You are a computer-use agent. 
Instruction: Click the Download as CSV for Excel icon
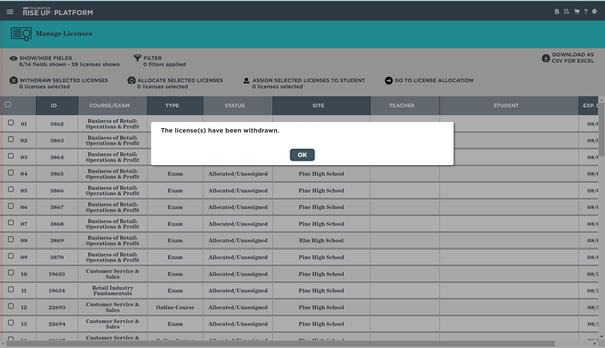546,58
